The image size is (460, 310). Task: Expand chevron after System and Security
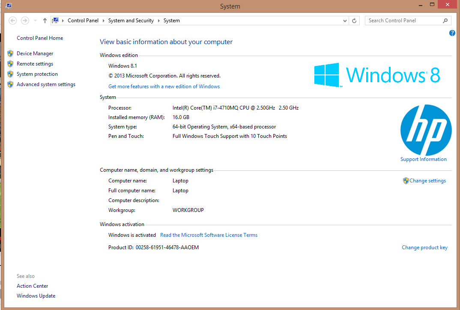159,21
